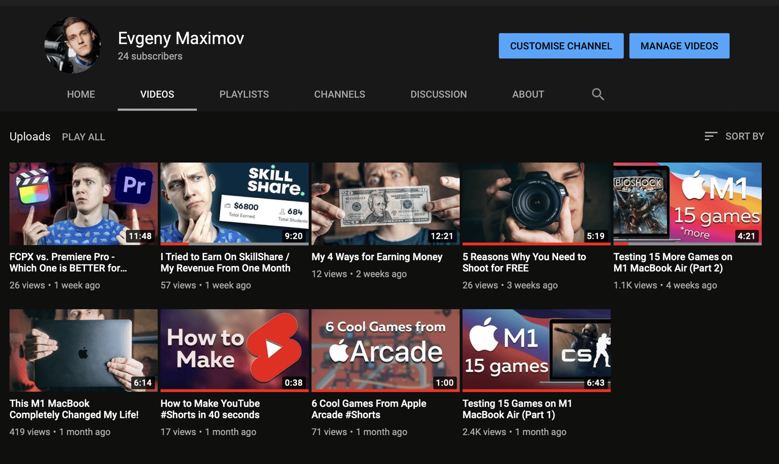Click Play All uploads link
779x464 pixels.
(84, 137)
